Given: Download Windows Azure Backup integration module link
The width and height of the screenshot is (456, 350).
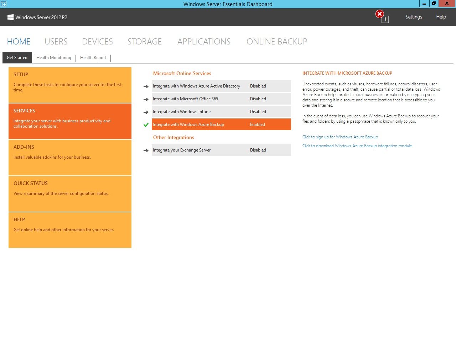Looking at the screenshot, I should click(x=357, y=146).
